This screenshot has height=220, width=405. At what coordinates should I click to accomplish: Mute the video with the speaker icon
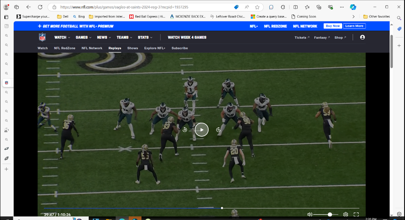tap(310, 214)
